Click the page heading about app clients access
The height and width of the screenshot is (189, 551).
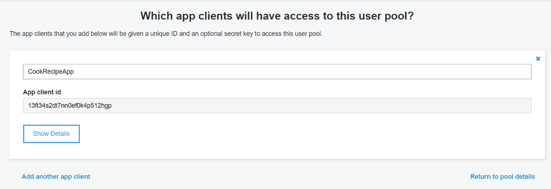click(276, 16)
